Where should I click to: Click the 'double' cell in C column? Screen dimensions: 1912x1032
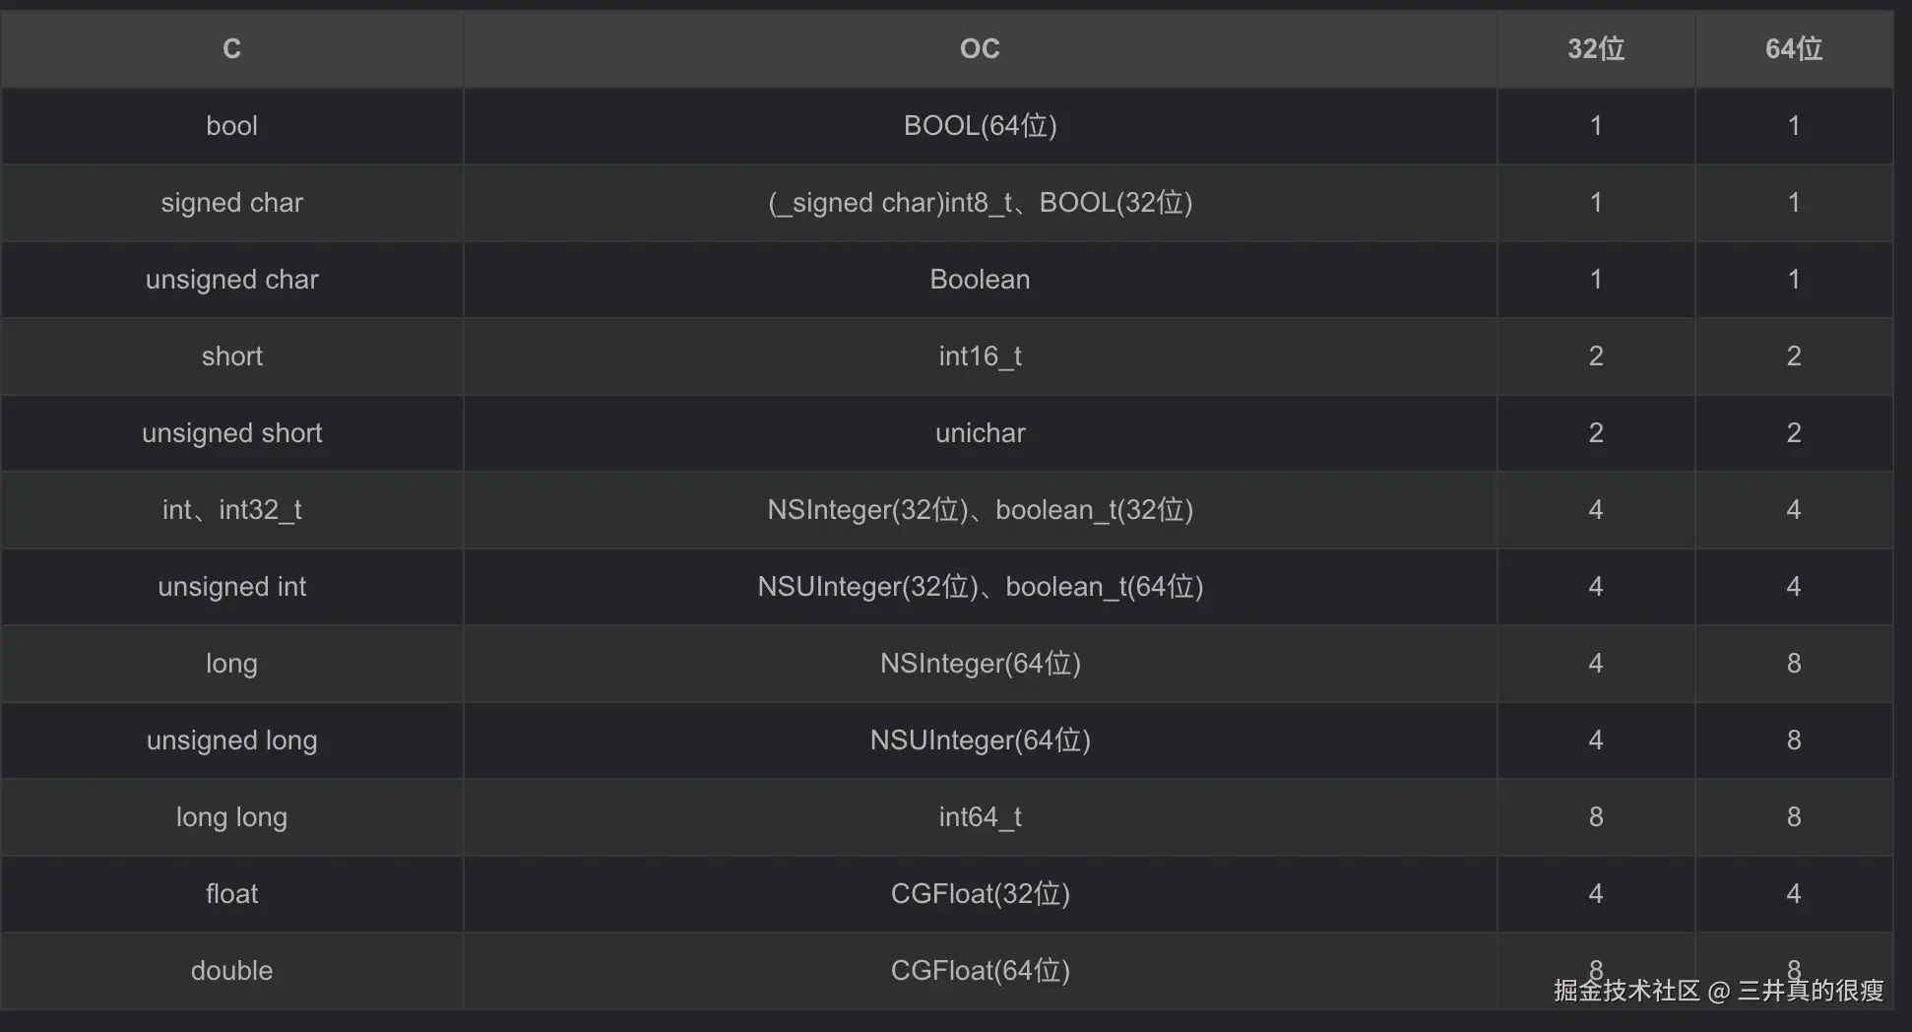231,971
